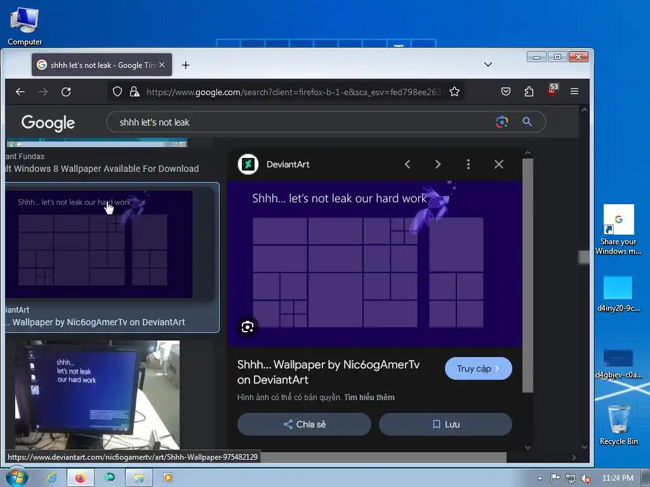Click the large Shhh wallpaper preview image

point(375,264)
